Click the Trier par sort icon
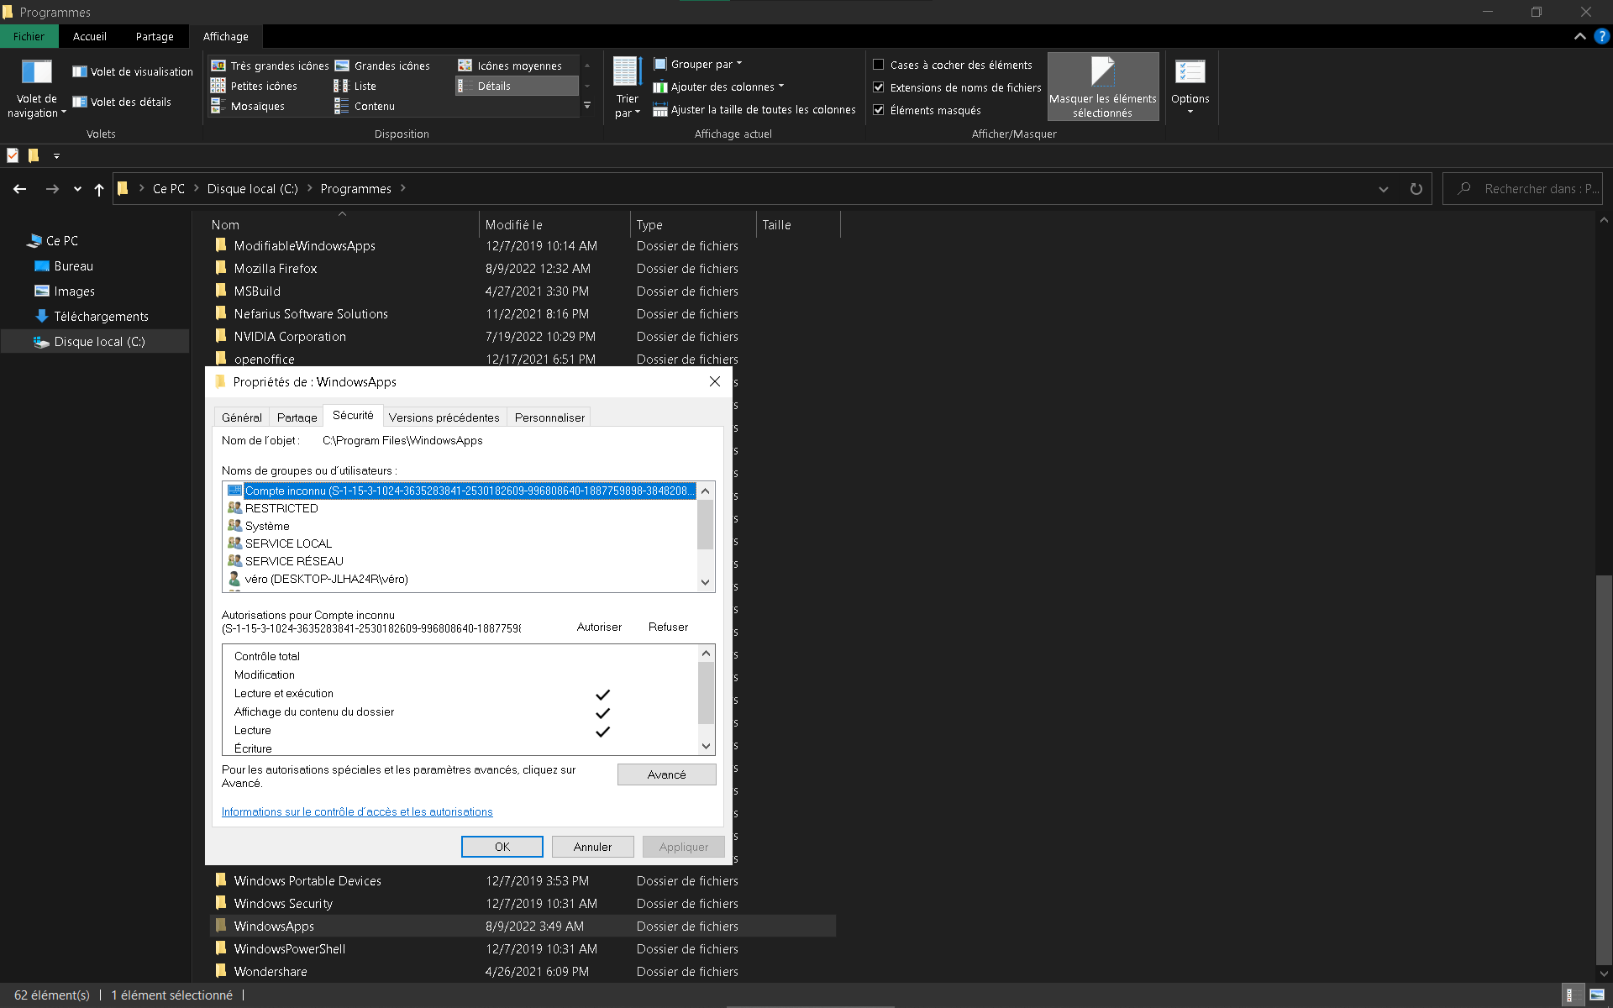This screenshot has width=1613, height=1008. click(627, 73)
